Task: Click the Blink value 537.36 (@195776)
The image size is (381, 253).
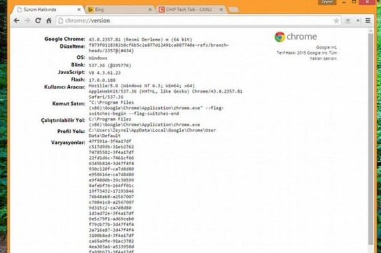Action: tap(110, 66)
